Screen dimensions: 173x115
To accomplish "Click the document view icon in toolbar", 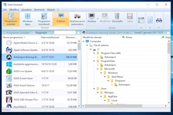I will click(150, 20).
